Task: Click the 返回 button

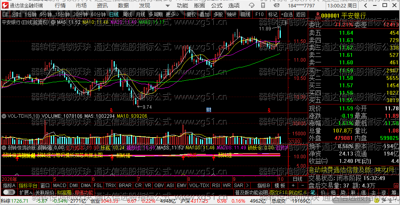Action: (300, 14)
